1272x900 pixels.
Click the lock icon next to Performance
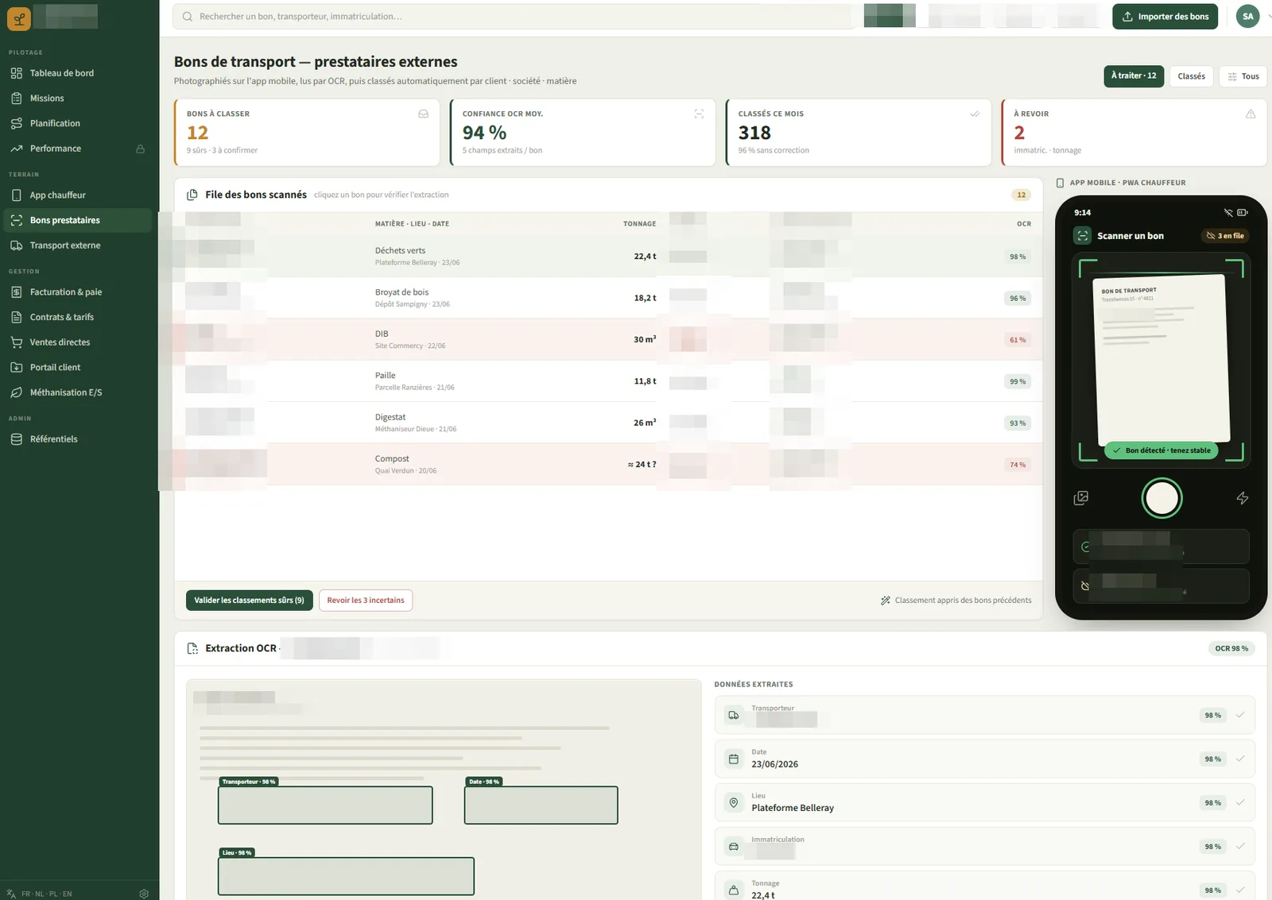[140, 149]
